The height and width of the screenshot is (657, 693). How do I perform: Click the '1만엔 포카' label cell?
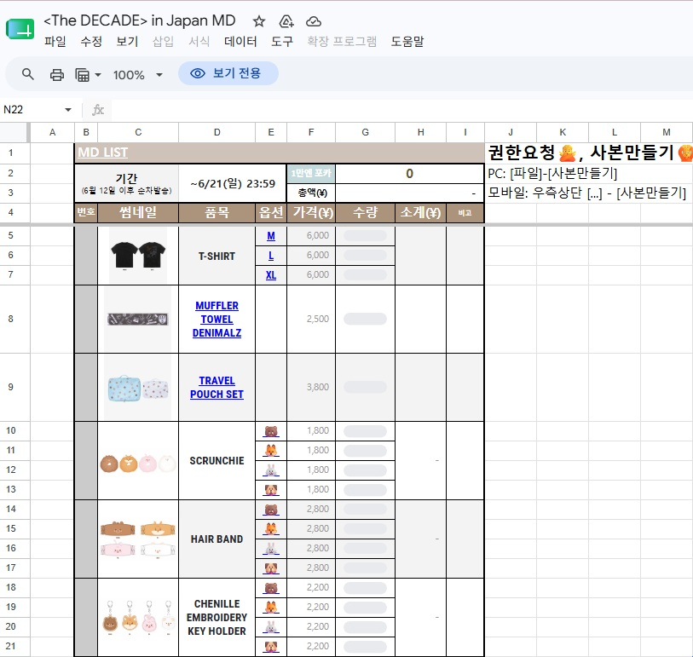click(311, 173)
